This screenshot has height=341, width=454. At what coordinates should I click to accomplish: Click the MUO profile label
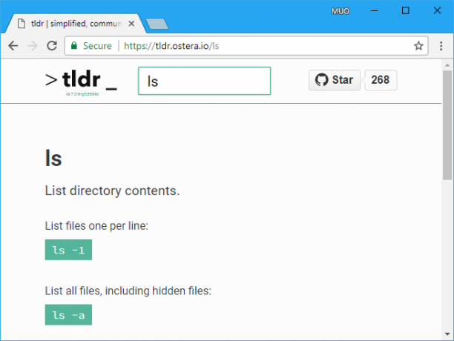tap(340, 11)
